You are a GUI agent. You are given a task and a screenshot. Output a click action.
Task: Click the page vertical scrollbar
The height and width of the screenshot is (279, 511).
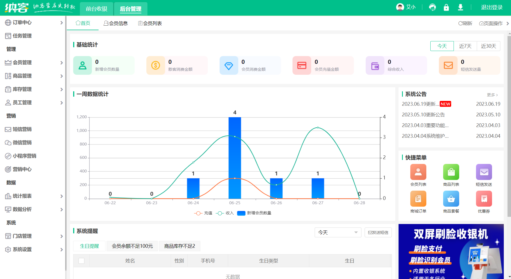(x=509, y=125)
